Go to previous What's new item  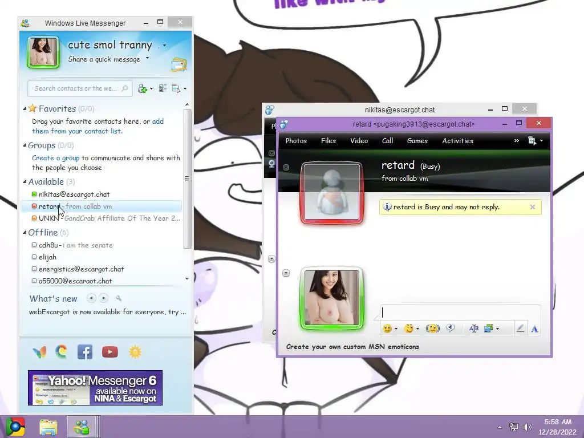click(91, 298)
